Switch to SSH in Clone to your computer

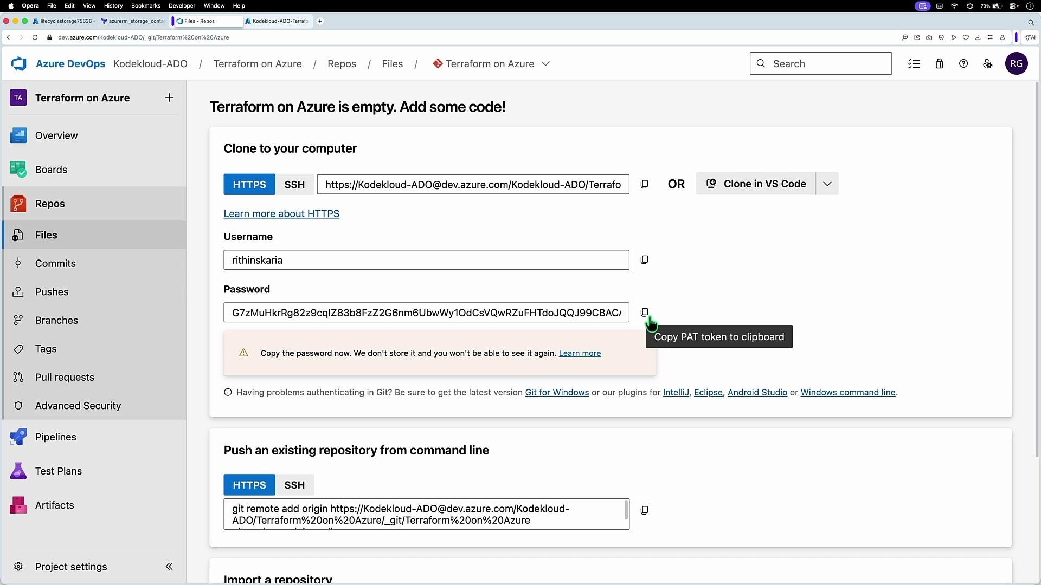point(294,184)
